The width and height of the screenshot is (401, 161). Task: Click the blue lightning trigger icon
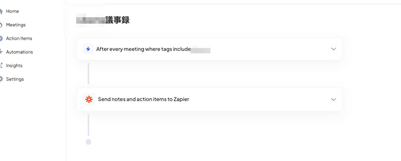[x=88, y=49]
